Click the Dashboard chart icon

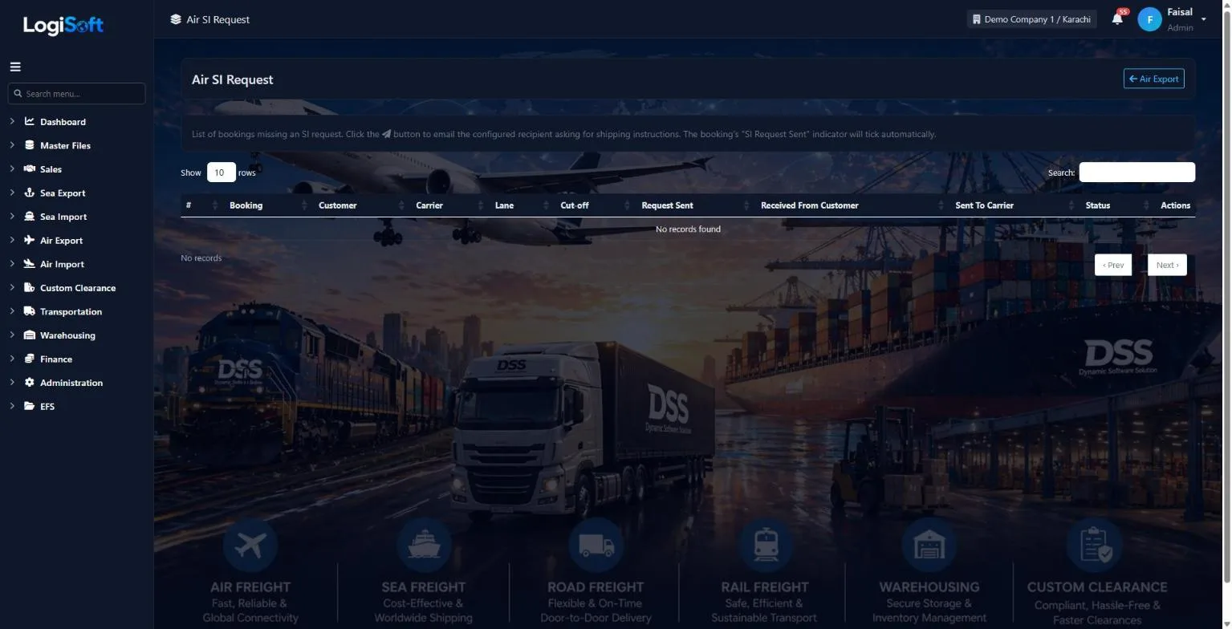point(30,122)
